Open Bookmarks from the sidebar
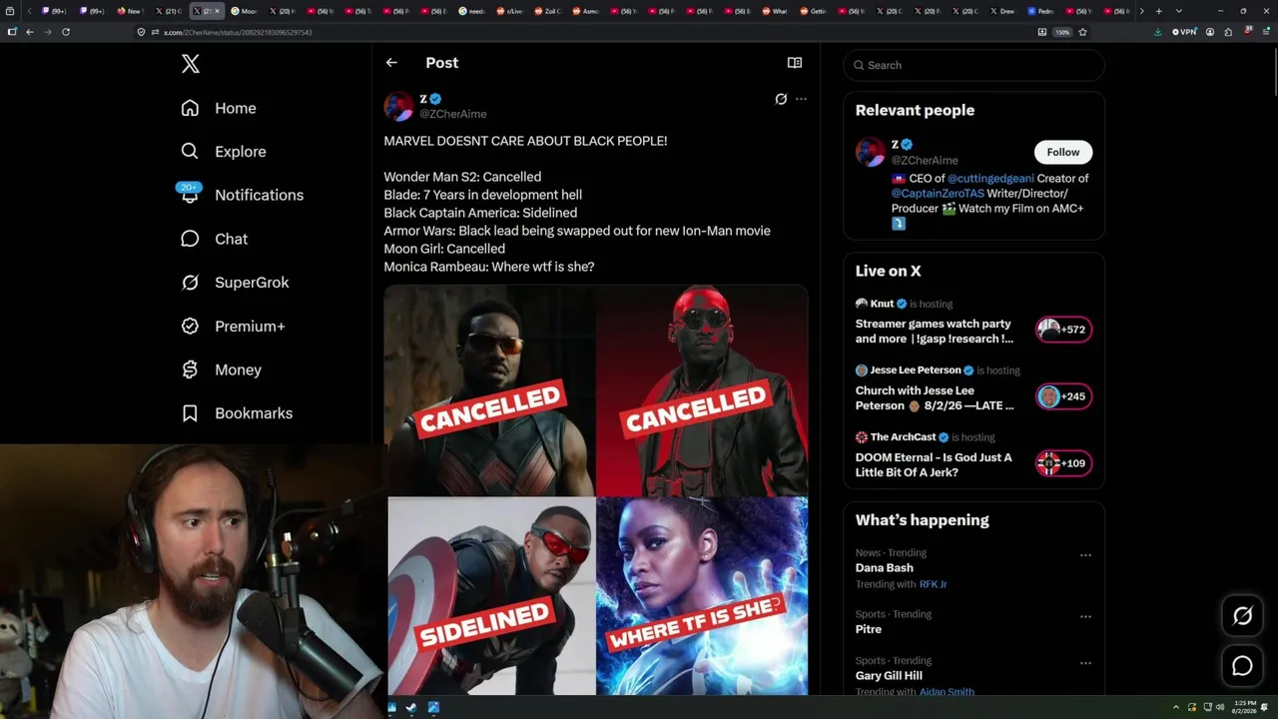This screenshot has width=1278, height=719. [x=237, y=413]
